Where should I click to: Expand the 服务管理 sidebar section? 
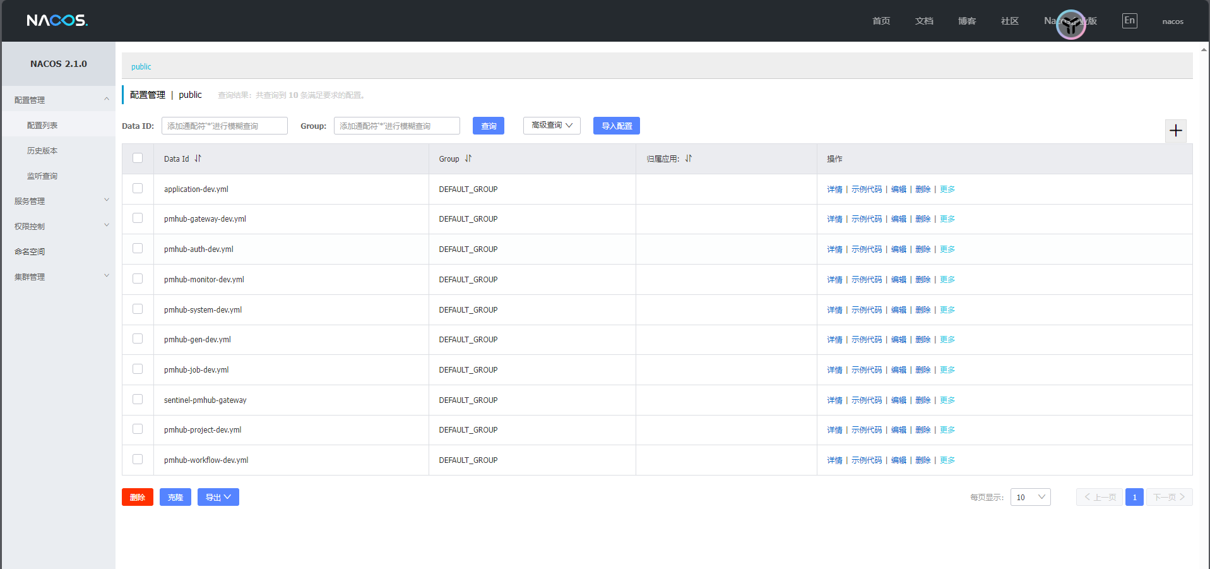[x=59, y=201]
